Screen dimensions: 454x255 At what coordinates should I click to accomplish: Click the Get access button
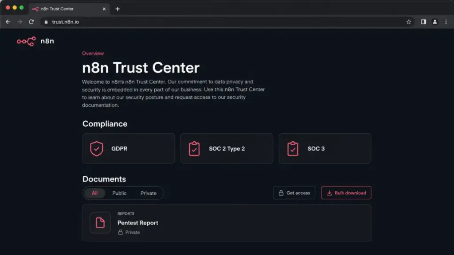tap(294, 193)
